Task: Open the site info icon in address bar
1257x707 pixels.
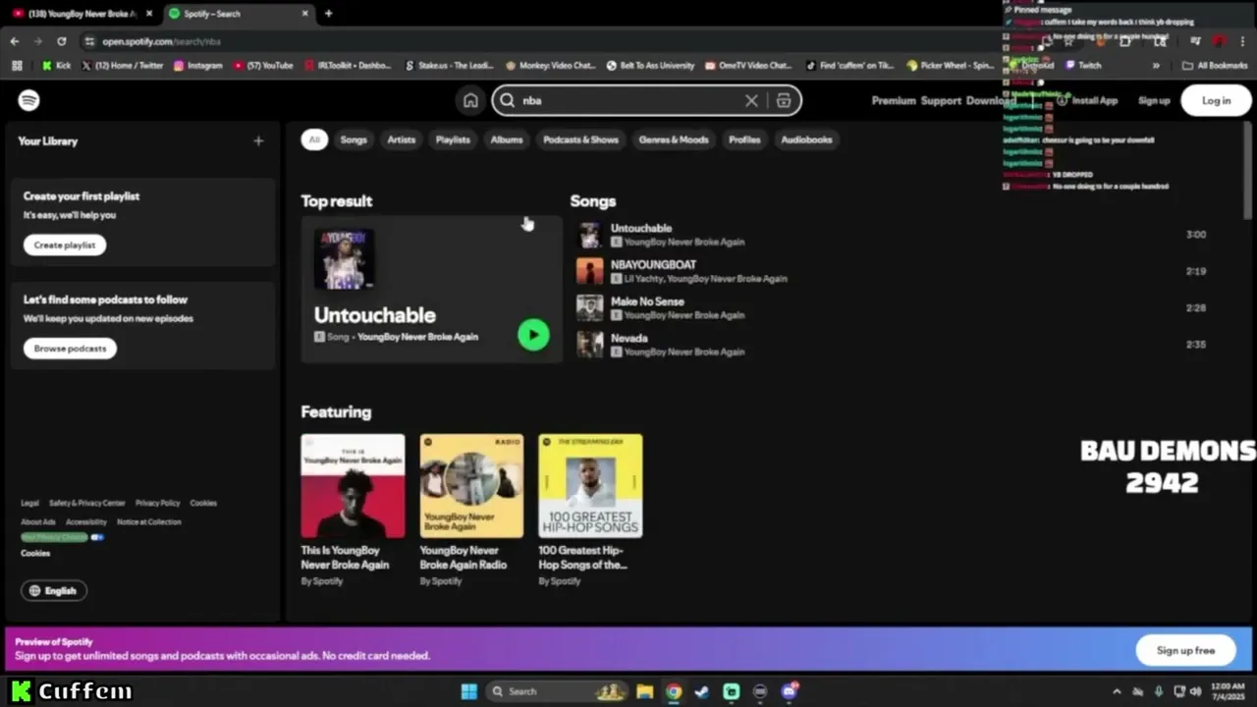Action: click(89, 41)
